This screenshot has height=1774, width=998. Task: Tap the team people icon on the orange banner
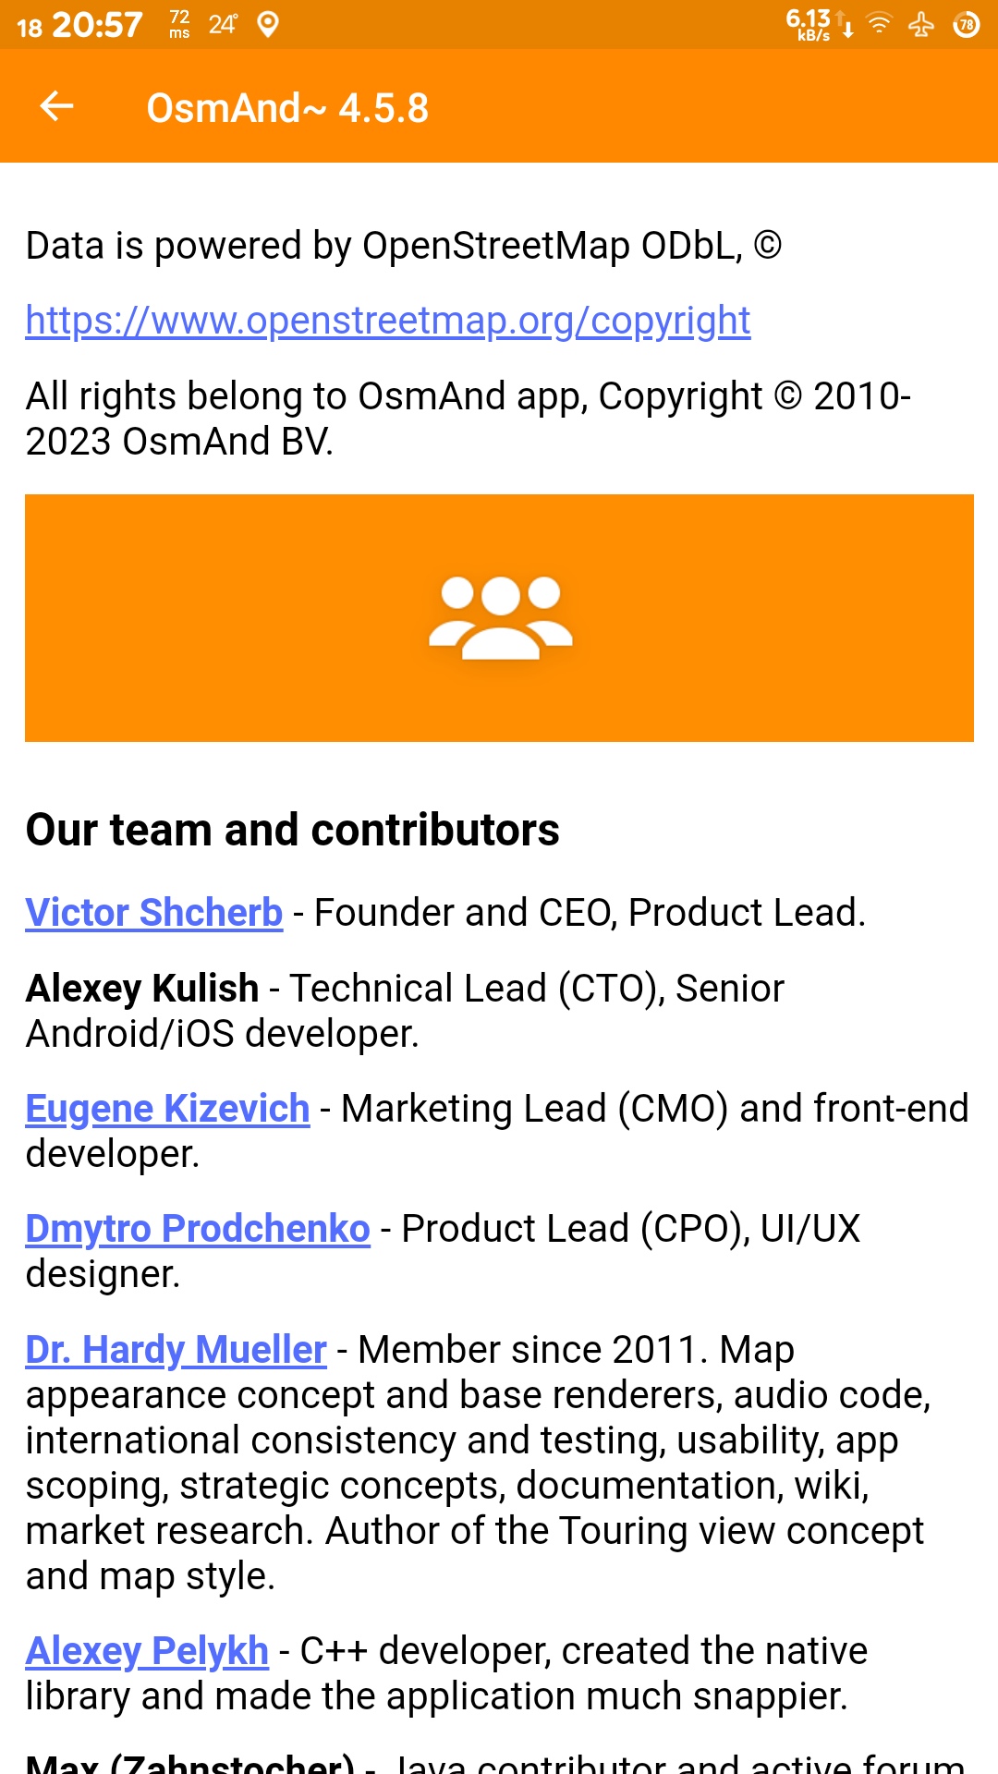[500, 617]
